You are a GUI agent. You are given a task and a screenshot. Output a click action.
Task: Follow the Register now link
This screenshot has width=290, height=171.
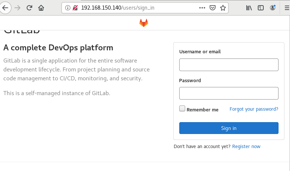(x=246, y=147)
